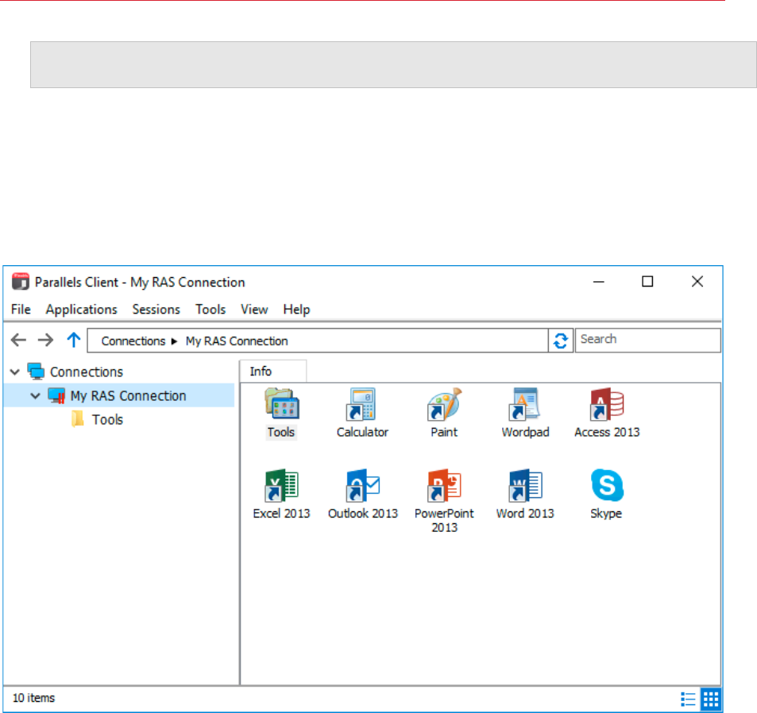The width and height of the screenshot is (757, 713).
Task: Refresh the connection listing
Action: (x=561, y=341)
